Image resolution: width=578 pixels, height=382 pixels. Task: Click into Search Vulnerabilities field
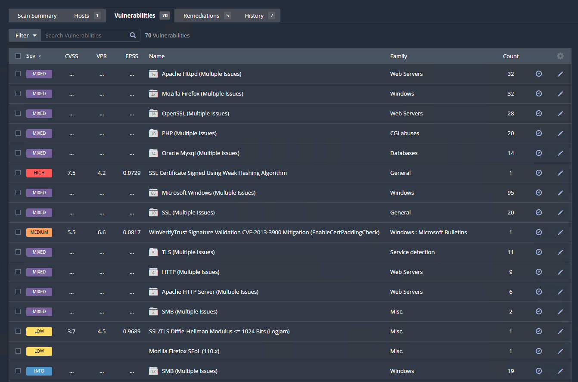pyautogui.click(x=85, y=35)
